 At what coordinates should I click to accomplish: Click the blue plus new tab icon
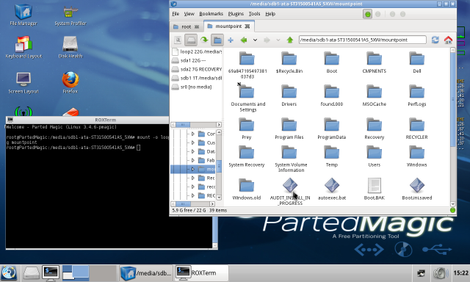coord(231,40)
